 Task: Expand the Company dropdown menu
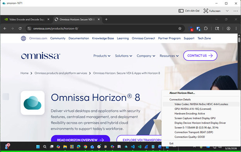click(146, 56)
